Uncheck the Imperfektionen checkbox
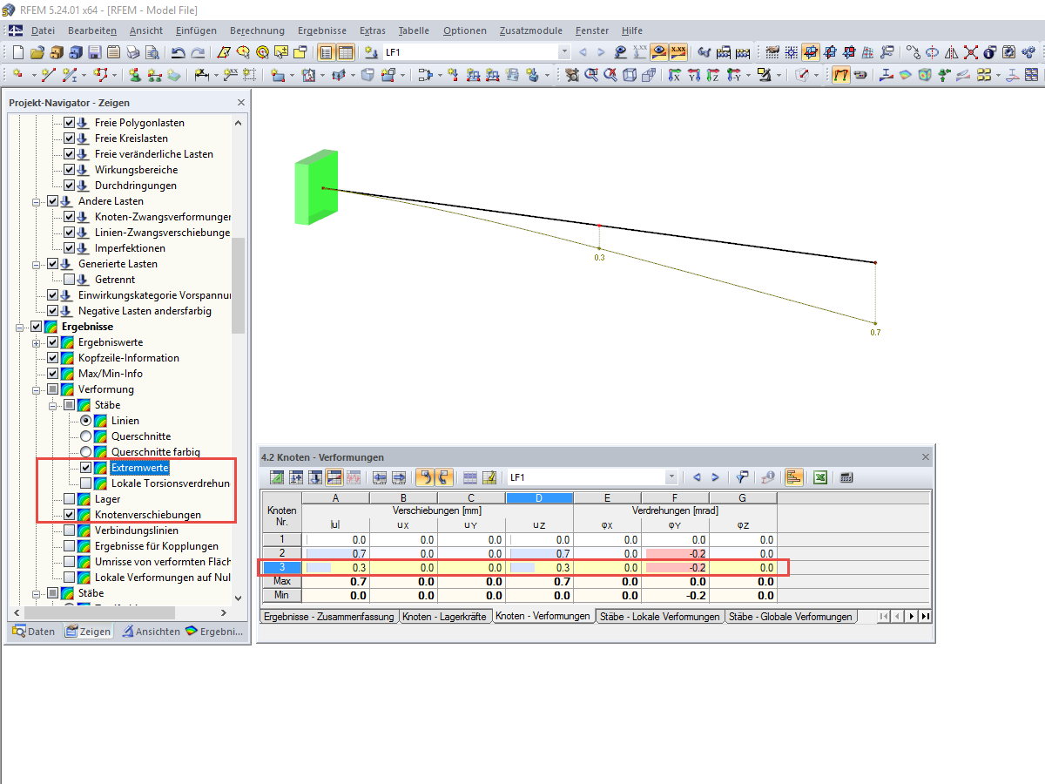This screenshot has width=1045, height=784. click(x=70, y=248)
